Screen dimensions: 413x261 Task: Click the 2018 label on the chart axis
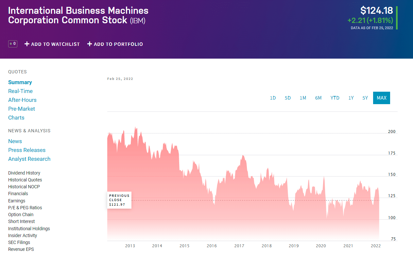pos(267,246)
